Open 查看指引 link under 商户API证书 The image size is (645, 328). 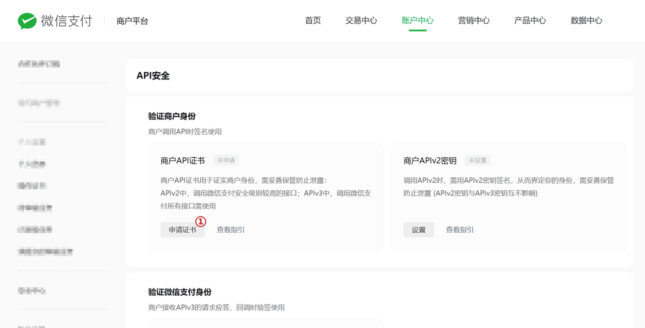click(x=231, y=230)
